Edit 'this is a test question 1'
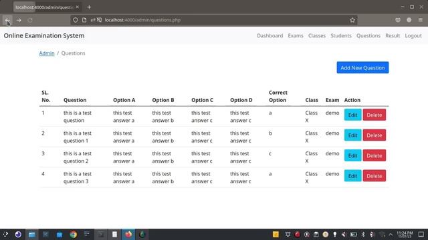Image resolution: width=428 pixels, height=240 pixels. pyautogui.click(x=352, y=135)
